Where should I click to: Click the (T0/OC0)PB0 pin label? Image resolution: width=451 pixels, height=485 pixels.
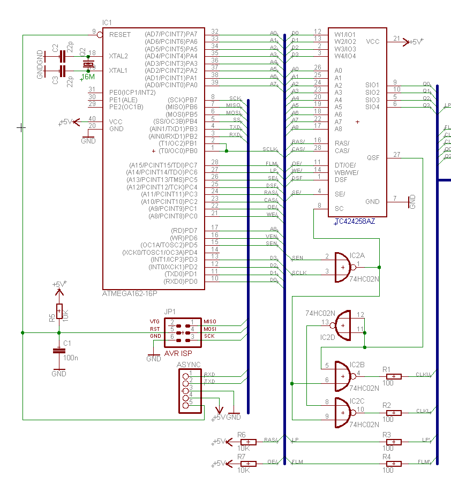(x=178, y=151)
